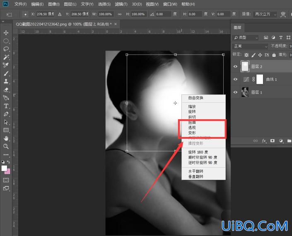Hide layer 图层 2

(235, 66)
